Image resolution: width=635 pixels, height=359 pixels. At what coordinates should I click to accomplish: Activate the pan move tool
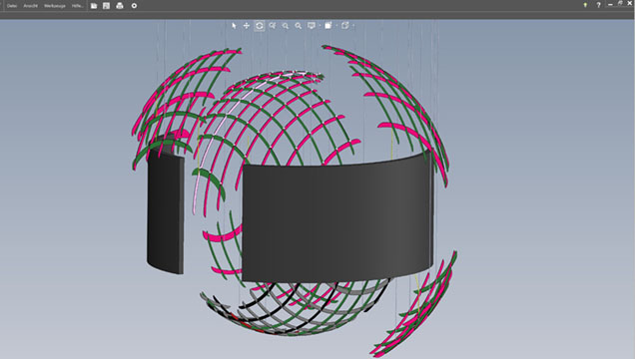[247, 26]
